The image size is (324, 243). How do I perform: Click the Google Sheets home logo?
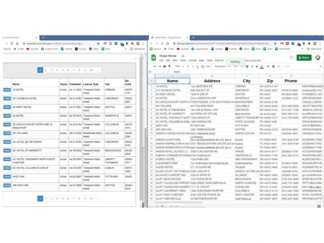[154, 58]
